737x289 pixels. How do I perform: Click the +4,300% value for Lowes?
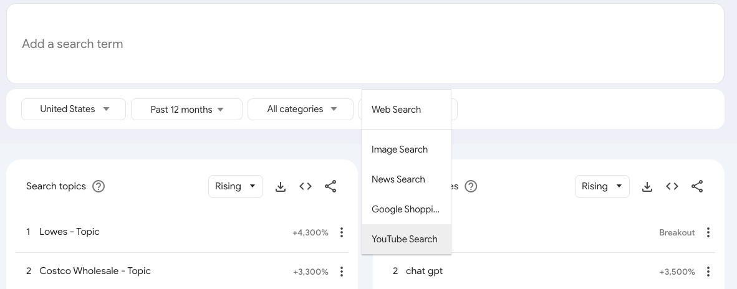coord(311,233)
